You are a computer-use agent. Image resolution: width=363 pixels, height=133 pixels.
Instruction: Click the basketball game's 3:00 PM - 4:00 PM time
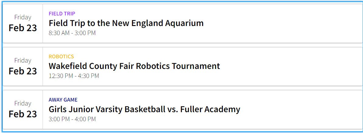[x=72, y=119]
